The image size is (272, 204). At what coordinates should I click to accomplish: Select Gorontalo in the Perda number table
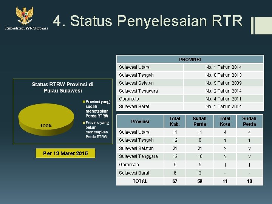point(129,99)
